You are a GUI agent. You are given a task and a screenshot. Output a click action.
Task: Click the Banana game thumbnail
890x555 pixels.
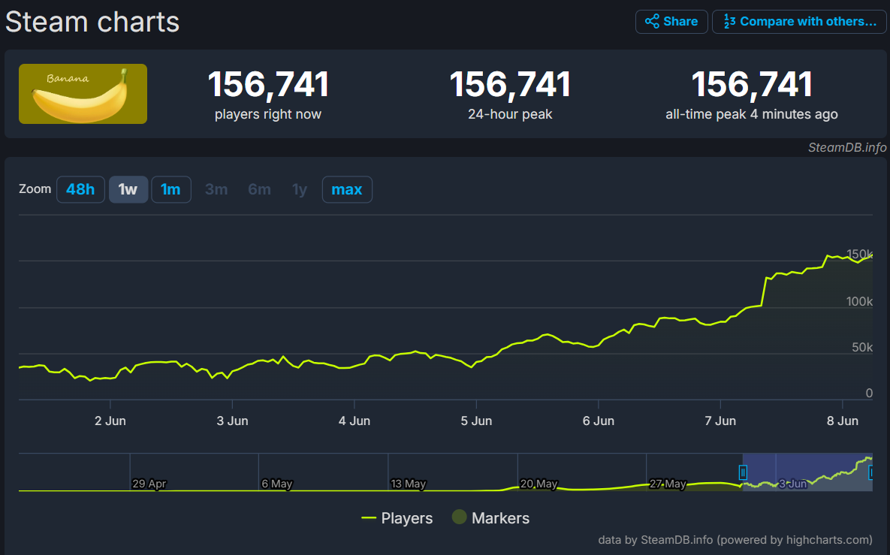(x=83, y=94)
